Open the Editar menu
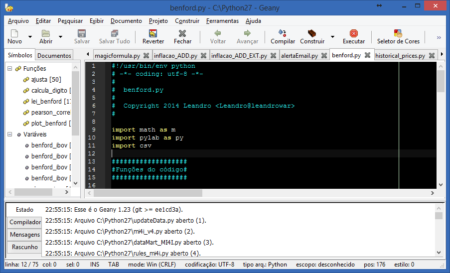450x273 pixels. click(43, 21)
